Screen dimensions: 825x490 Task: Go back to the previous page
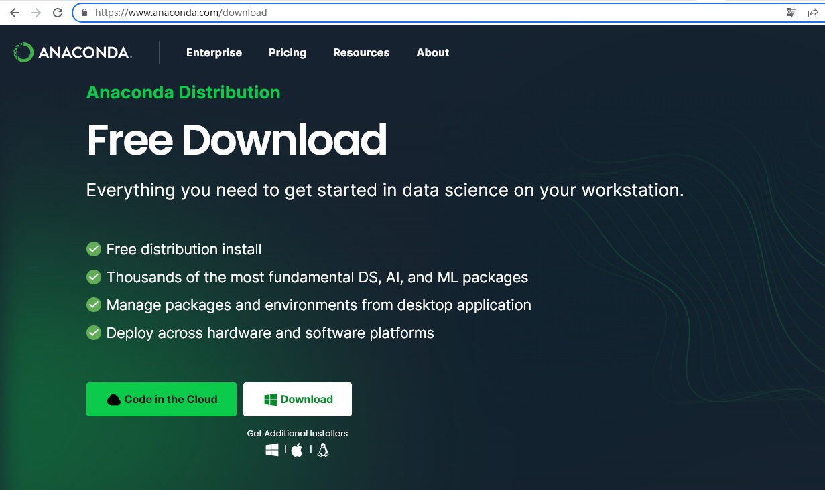tap(15, 13)
